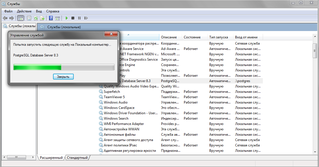Open Help using blue question icon
Screen dimensions: 319x167
[x=51, y=18]
